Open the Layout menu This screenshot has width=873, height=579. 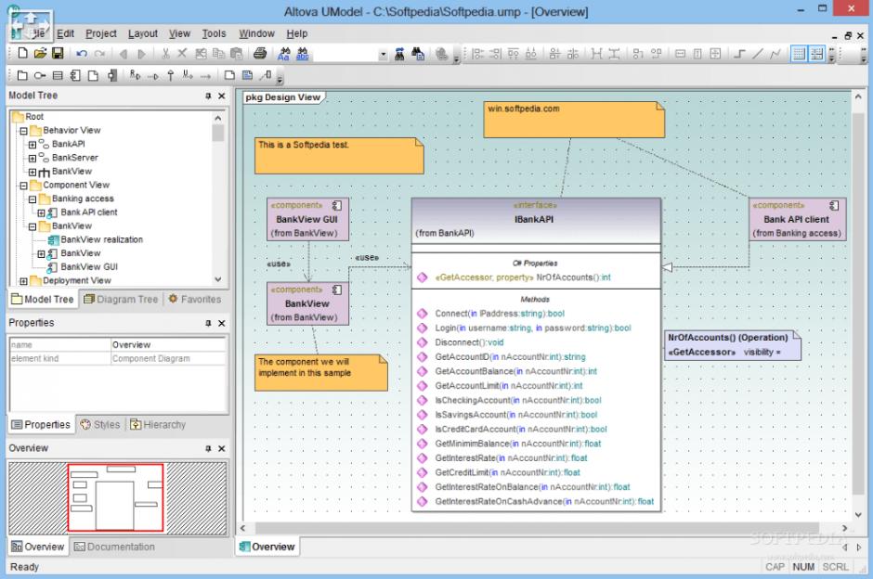coord(142,33)
